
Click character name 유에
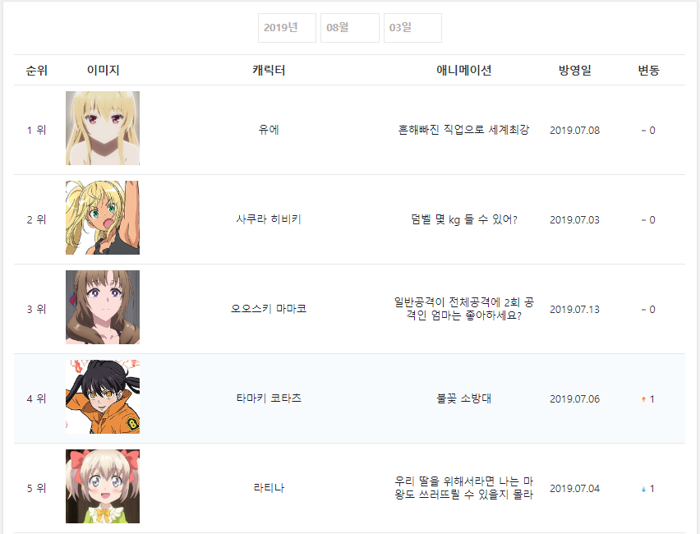click(269, 130)
